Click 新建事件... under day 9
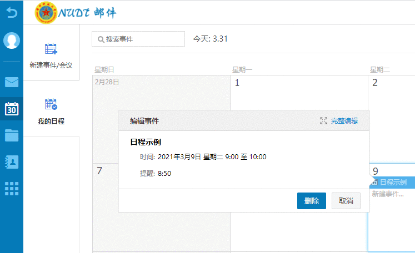415x253 pixels. [388, 194]
